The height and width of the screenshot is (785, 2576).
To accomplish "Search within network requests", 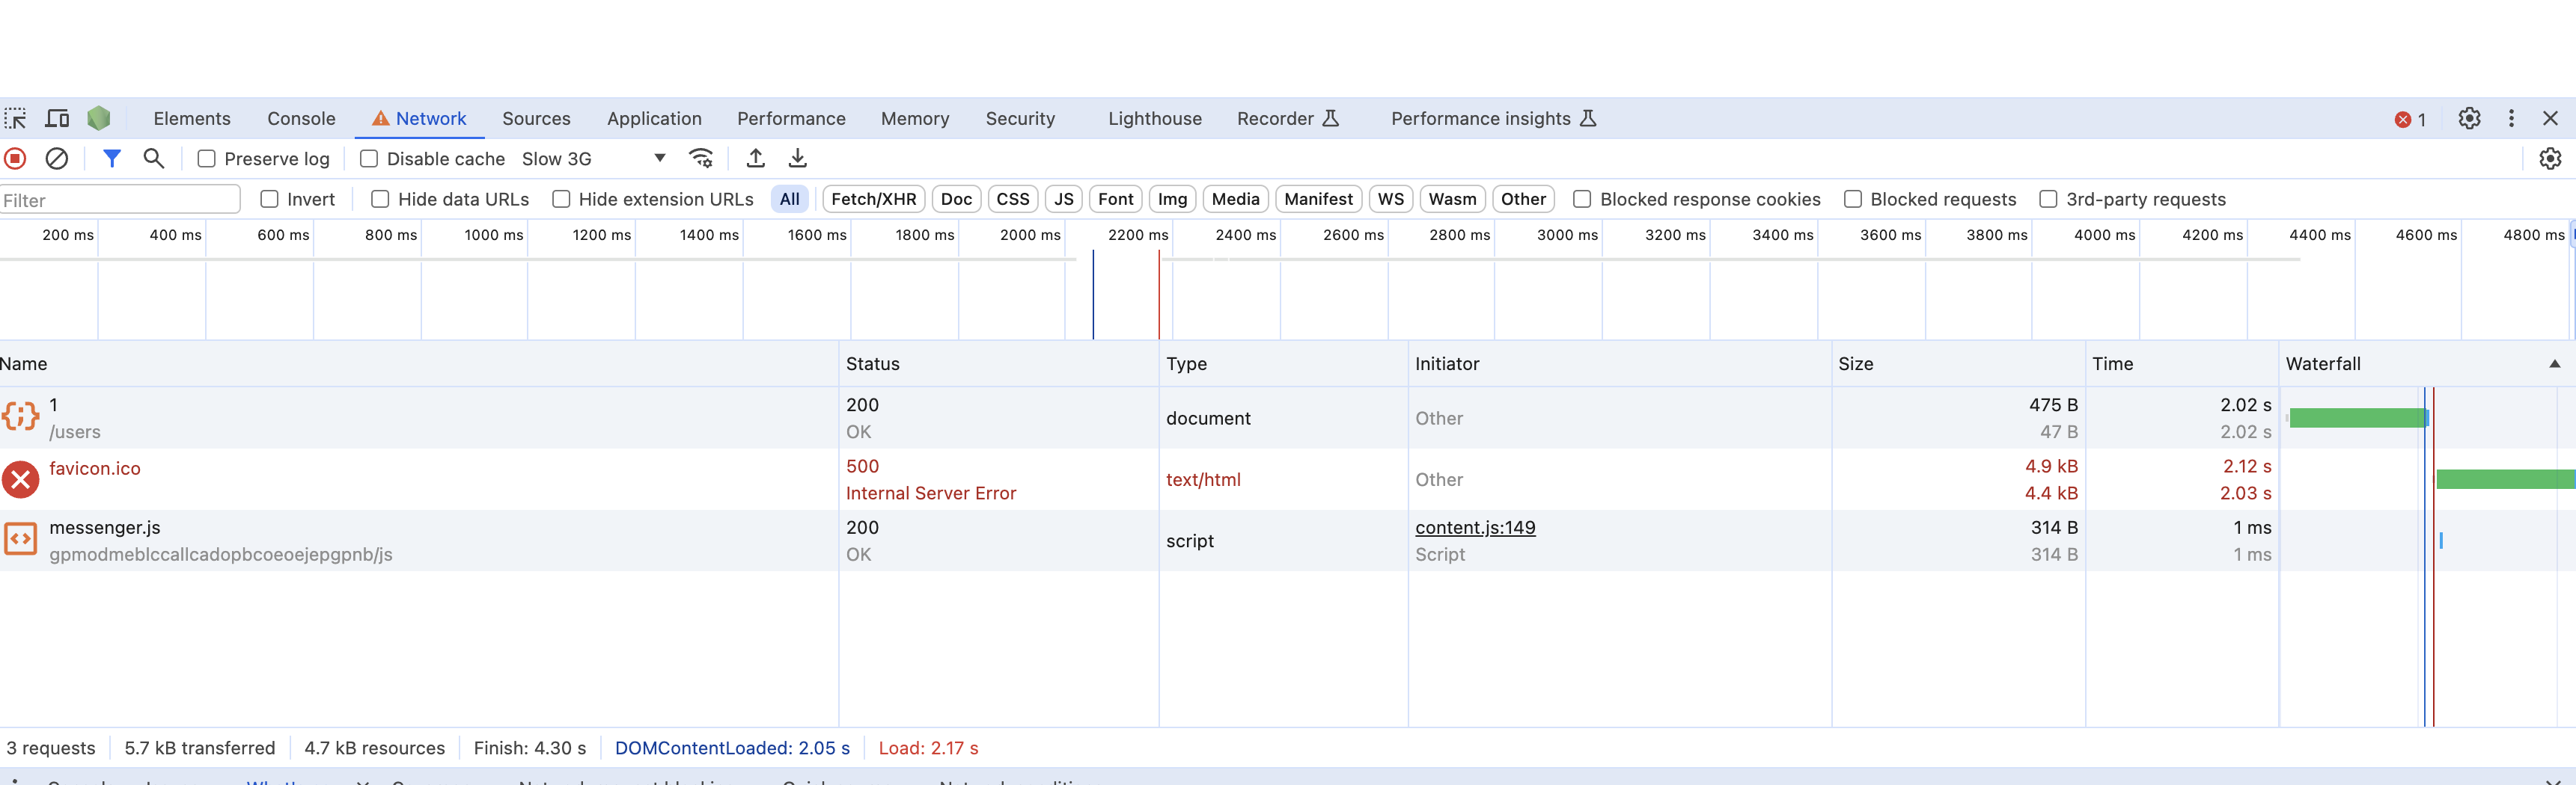I will tap(153, 158).
